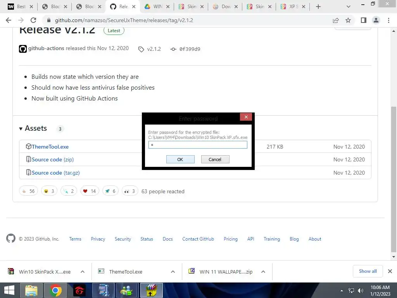Open Win10 SkinPack download options chevron
This screenshot has height=298, width=397.
click(83, 272)
